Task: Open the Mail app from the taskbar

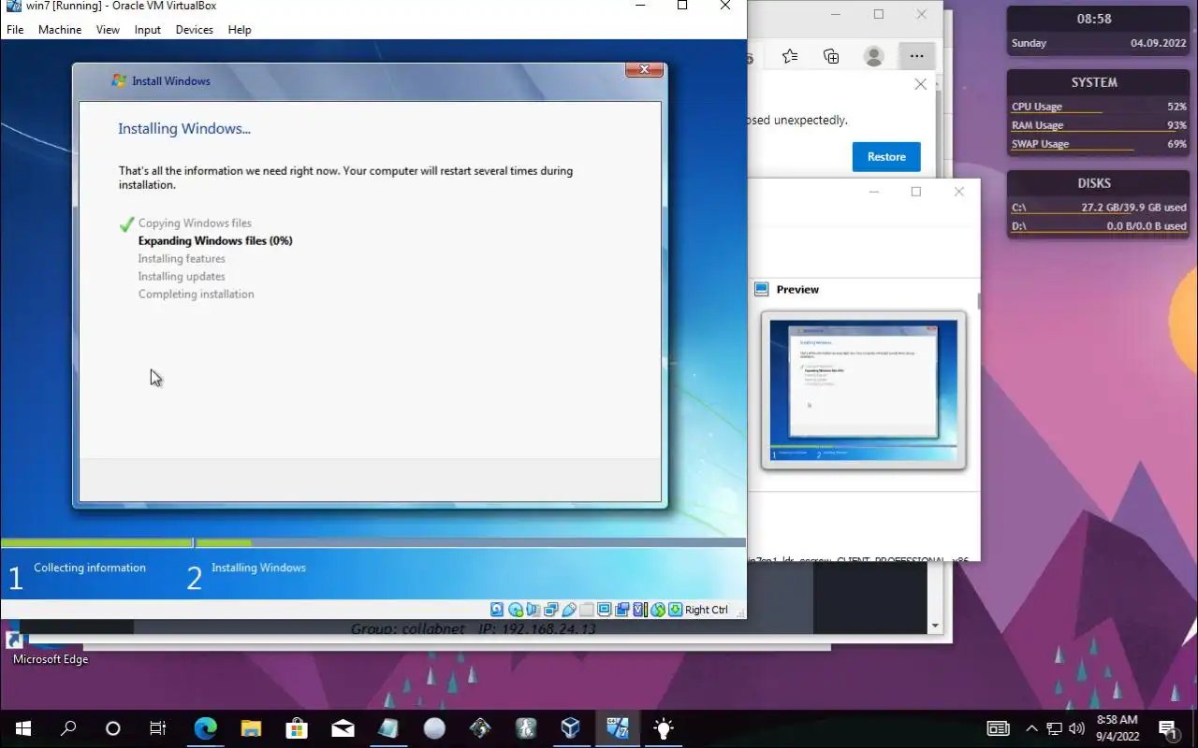Action: [x=343, y=728]
